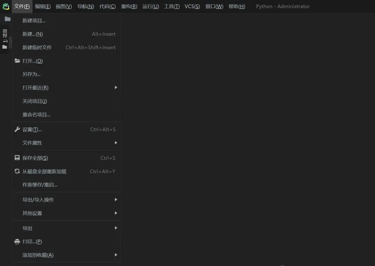The image size is (375, 266).
Task: Expand the 文件属性 submenu arrow
Action: (x=116, y=143)
